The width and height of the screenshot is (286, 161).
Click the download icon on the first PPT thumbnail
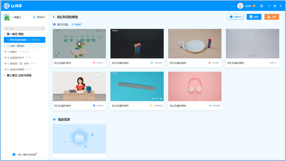coord(79,44)
